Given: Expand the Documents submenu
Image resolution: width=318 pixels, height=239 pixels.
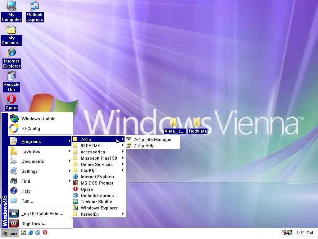Looking at the screenshot, I should pos(40,161).
